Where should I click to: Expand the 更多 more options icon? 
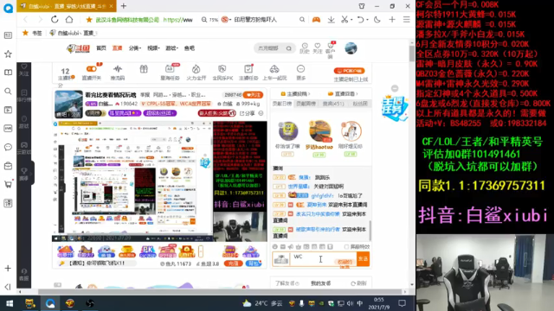pos(300,73)
